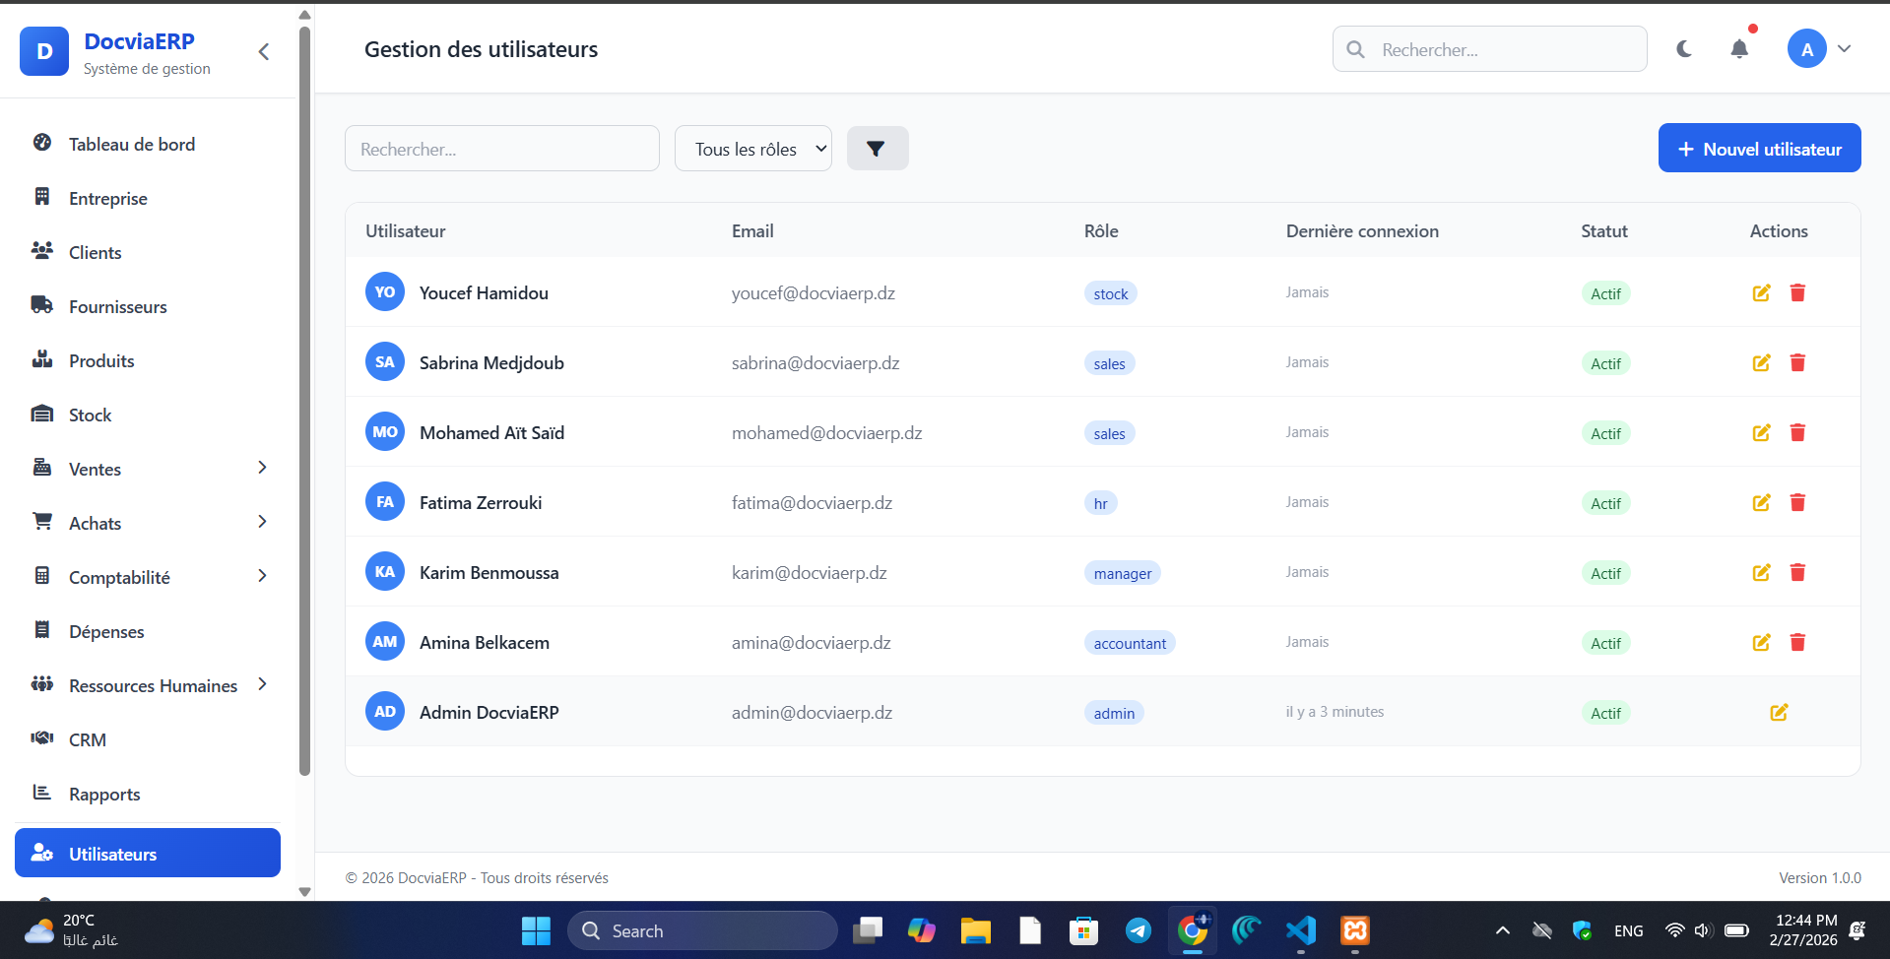Launch Telegram from the taskbar
The width and height of the screenshot is (1890, 959).
pos(1138,930)
